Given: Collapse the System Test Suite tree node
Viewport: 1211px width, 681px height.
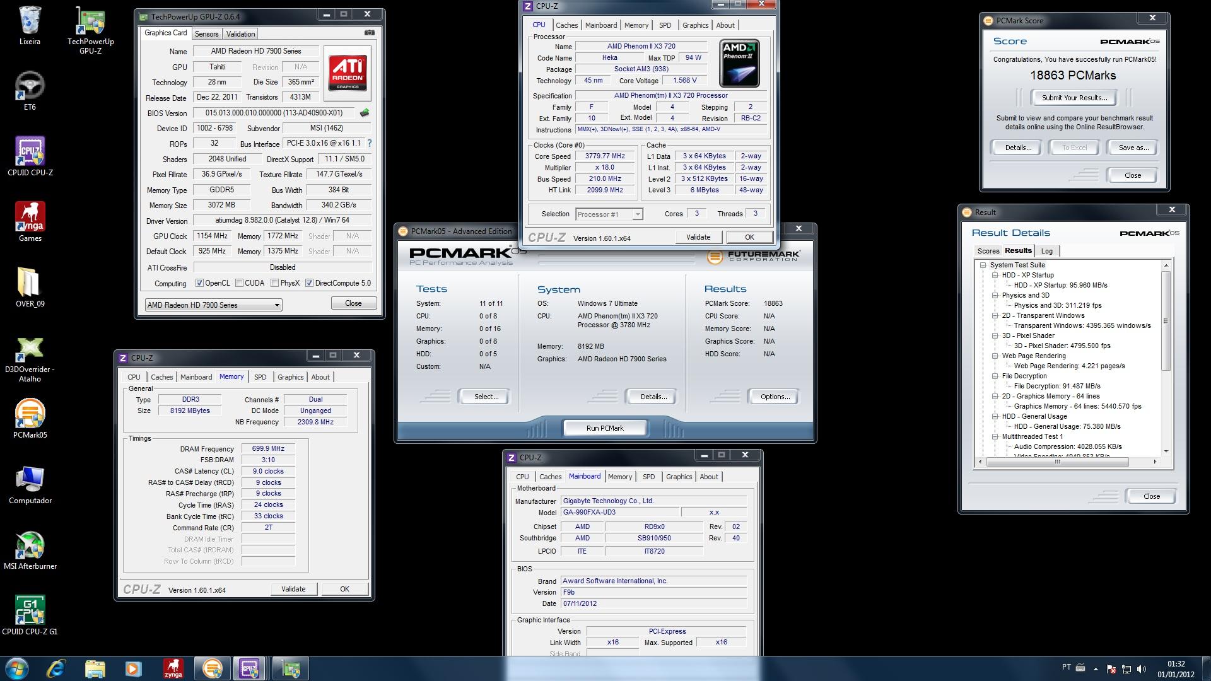Looking at the screenshot, I should 983,265.
